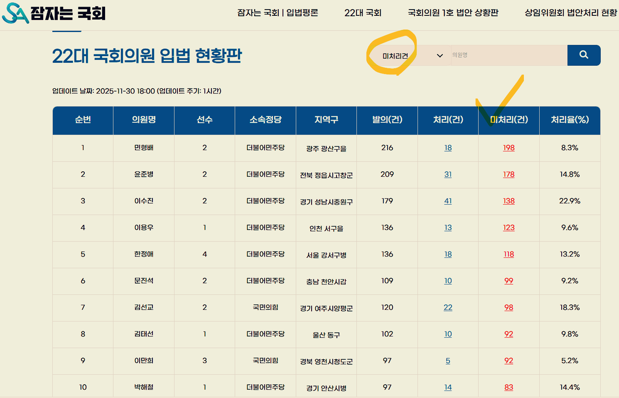This screenshot has height=398, width=619.
Task: Open 윤준병's processed bills link 31
Action: click(x=448, y=174)
